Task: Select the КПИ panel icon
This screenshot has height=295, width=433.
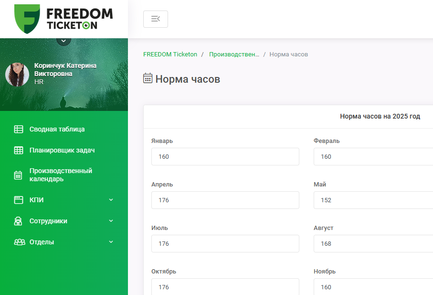Action: coord(18,200)
